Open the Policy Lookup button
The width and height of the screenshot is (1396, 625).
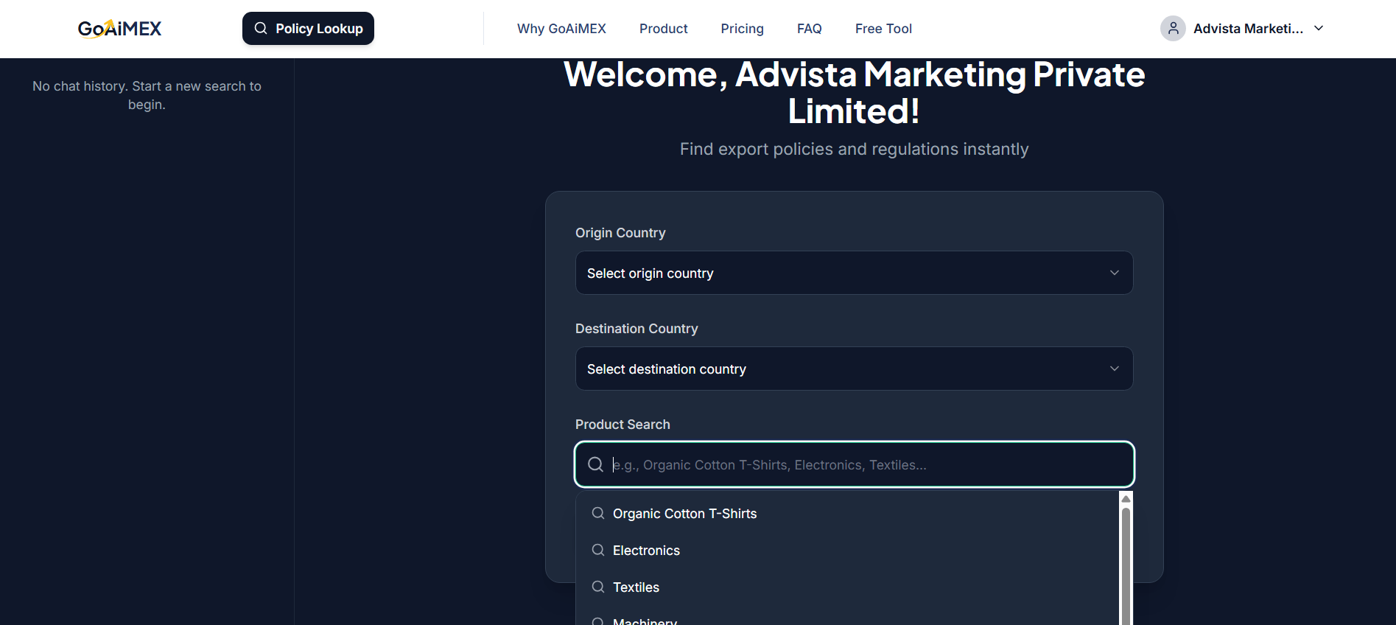[x=308, y=28]
